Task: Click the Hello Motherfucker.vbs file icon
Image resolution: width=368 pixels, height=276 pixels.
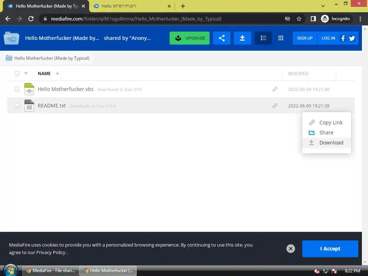Action: [29, 89]
